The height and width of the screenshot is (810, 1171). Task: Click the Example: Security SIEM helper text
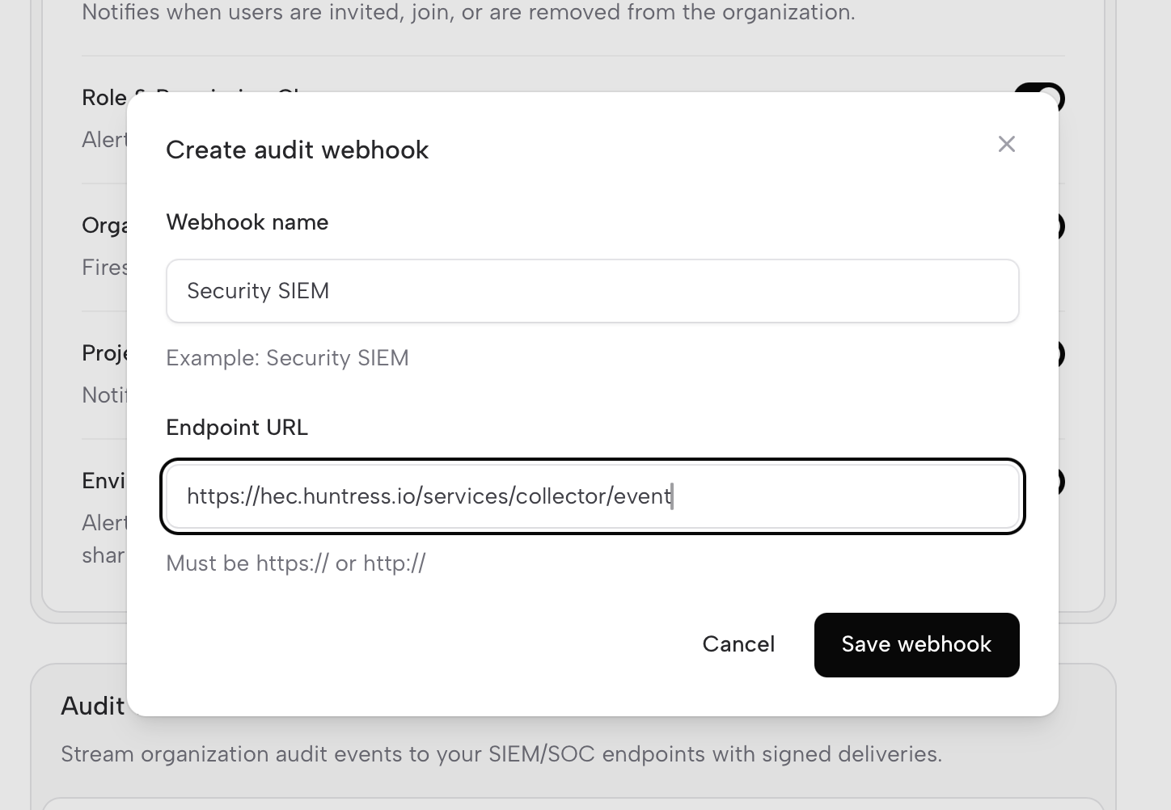[287, 358]
